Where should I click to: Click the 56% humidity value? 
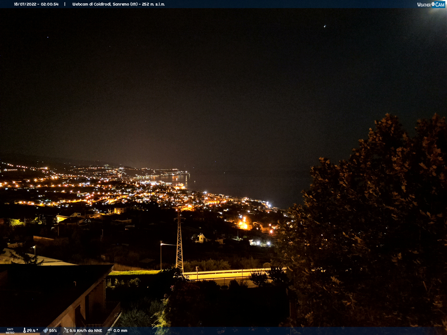point(53,331)
